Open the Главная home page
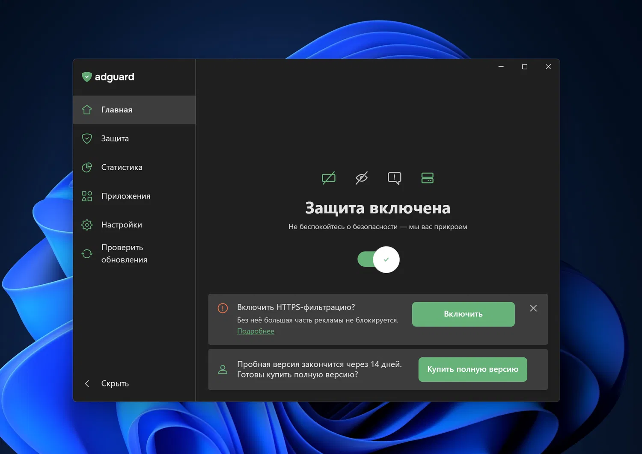 [x=134, y=110]
